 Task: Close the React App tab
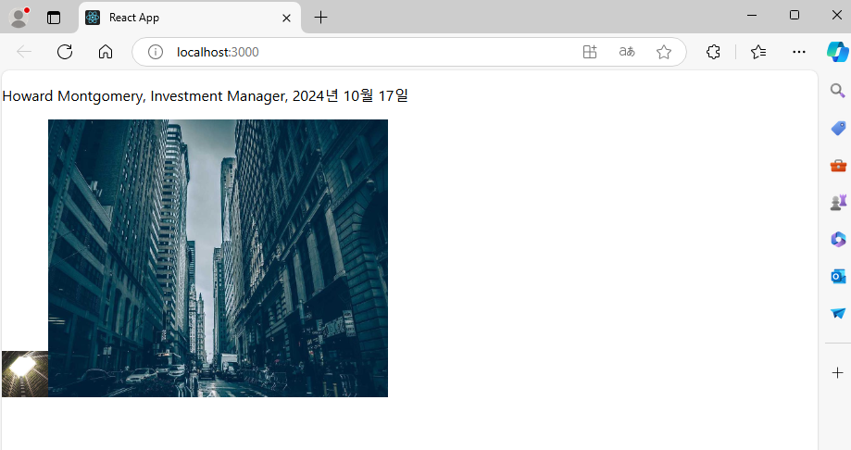286,18
